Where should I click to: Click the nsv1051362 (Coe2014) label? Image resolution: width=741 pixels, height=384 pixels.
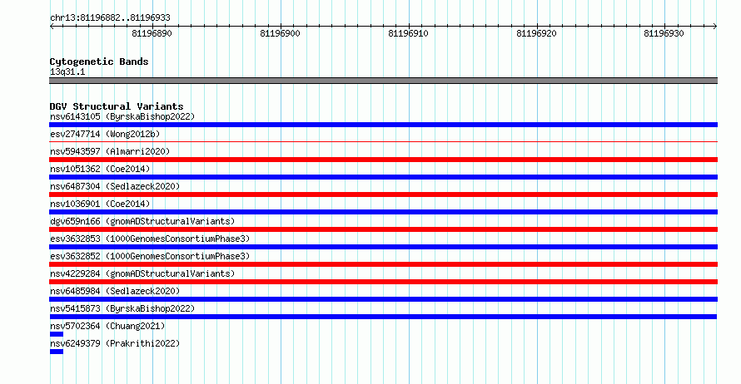point(100,169)
